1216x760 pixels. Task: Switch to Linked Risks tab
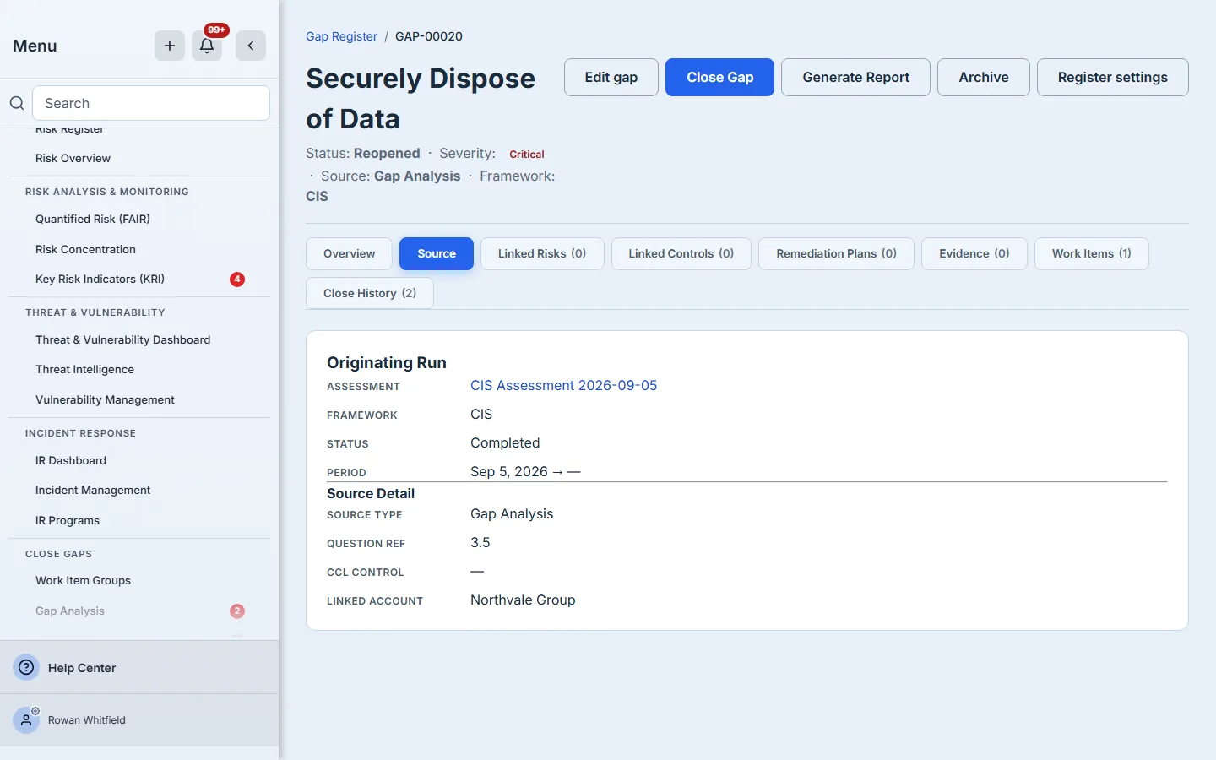(x=542, y=253)
